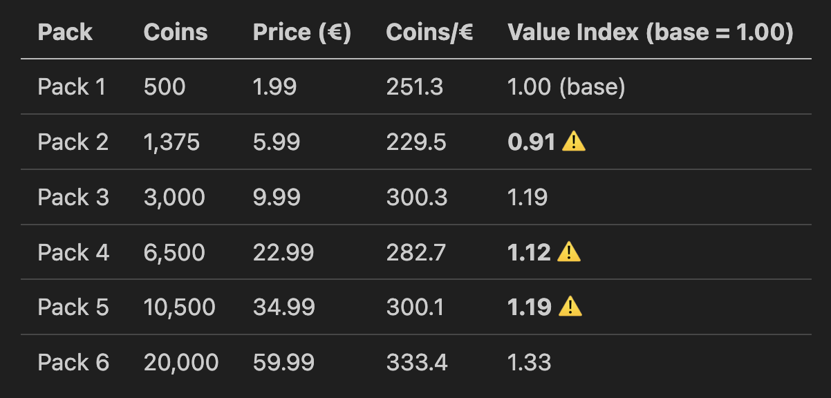Click the warning icon in Pack 5 row
Viewport: 831px width, 398px height.
570,307
